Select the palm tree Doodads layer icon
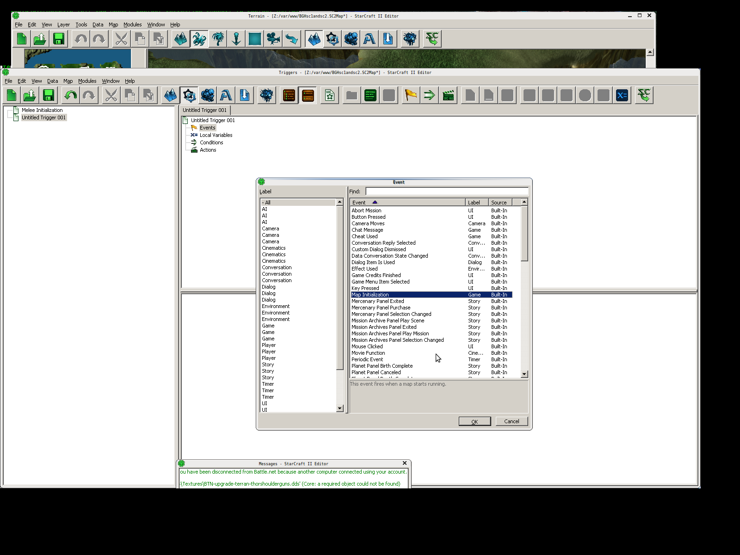 tap(218, 39)
